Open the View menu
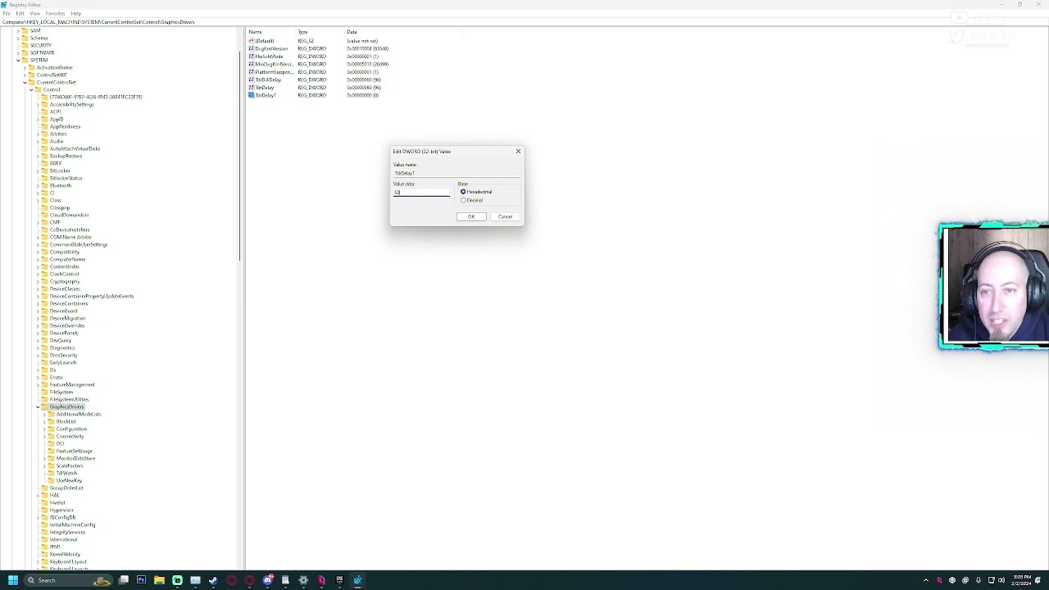Viewport: 1049px width, 590px height. tap(35, 13)
